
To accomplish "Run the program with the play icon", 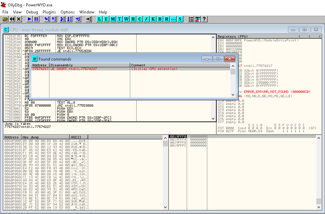I will pyautogui.click(x=29, y=19).
